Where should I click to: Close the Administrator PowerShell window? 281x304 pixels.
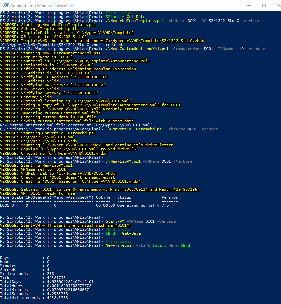point(279,5)
